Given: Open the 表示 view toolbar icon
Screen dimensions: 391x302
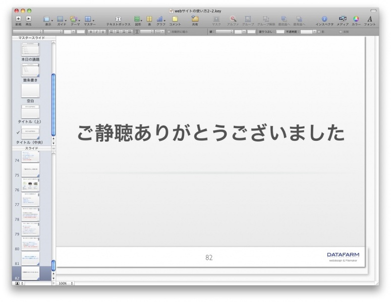Looking at the screenshot, I should tap(46, 19).
